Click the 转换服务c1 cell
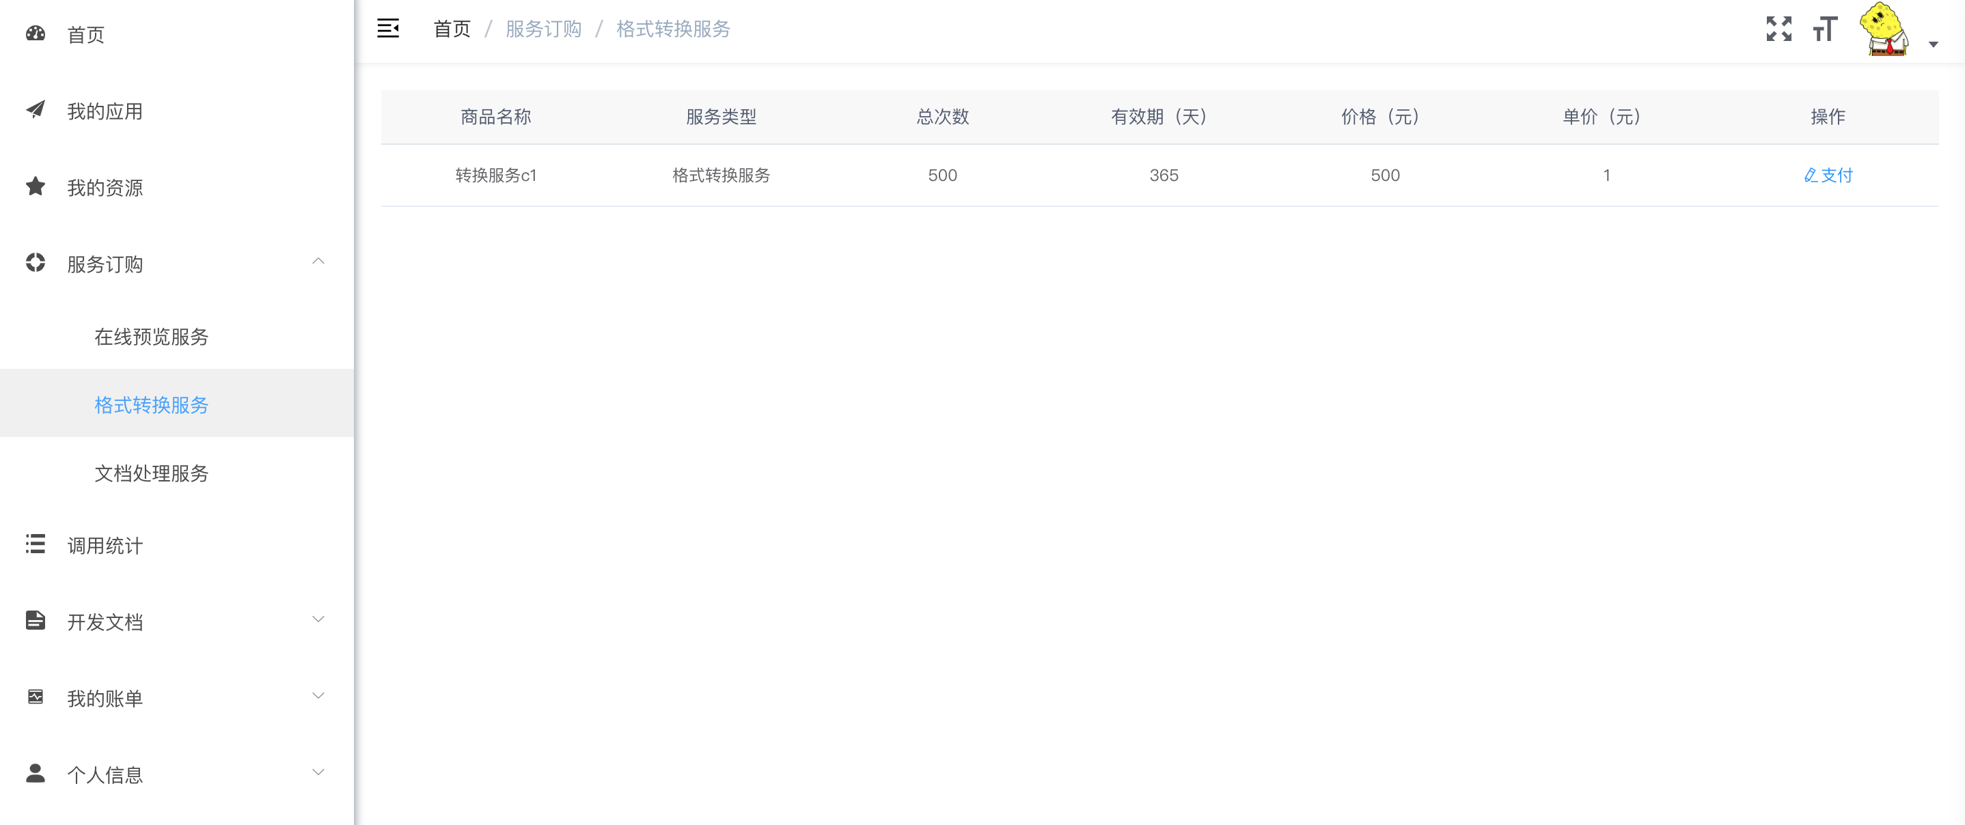Screen dimensions: 1965x825 coord(496,176)
